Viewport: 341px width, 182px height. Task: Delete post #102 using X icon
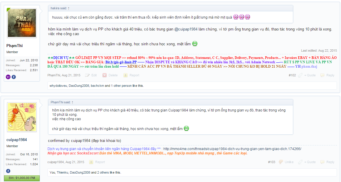(110, 75)
